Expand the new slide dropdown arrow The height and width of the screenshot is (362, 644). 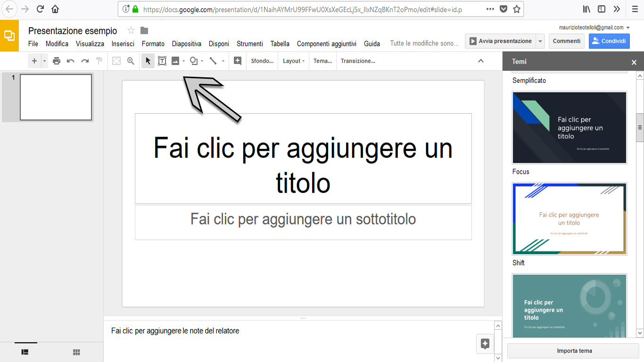pyautogui.click(x=45, y=61)
